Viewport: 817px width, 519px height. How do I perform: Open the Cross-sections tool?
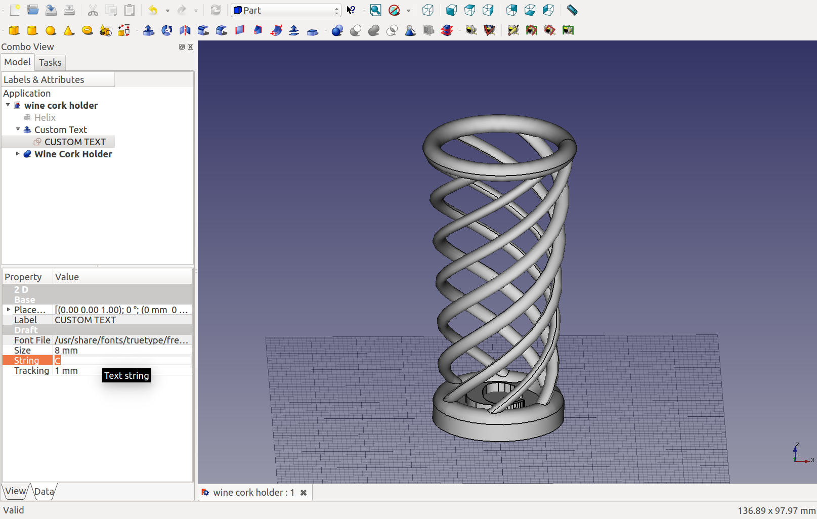pyautogui.click(x=447, y=30)
